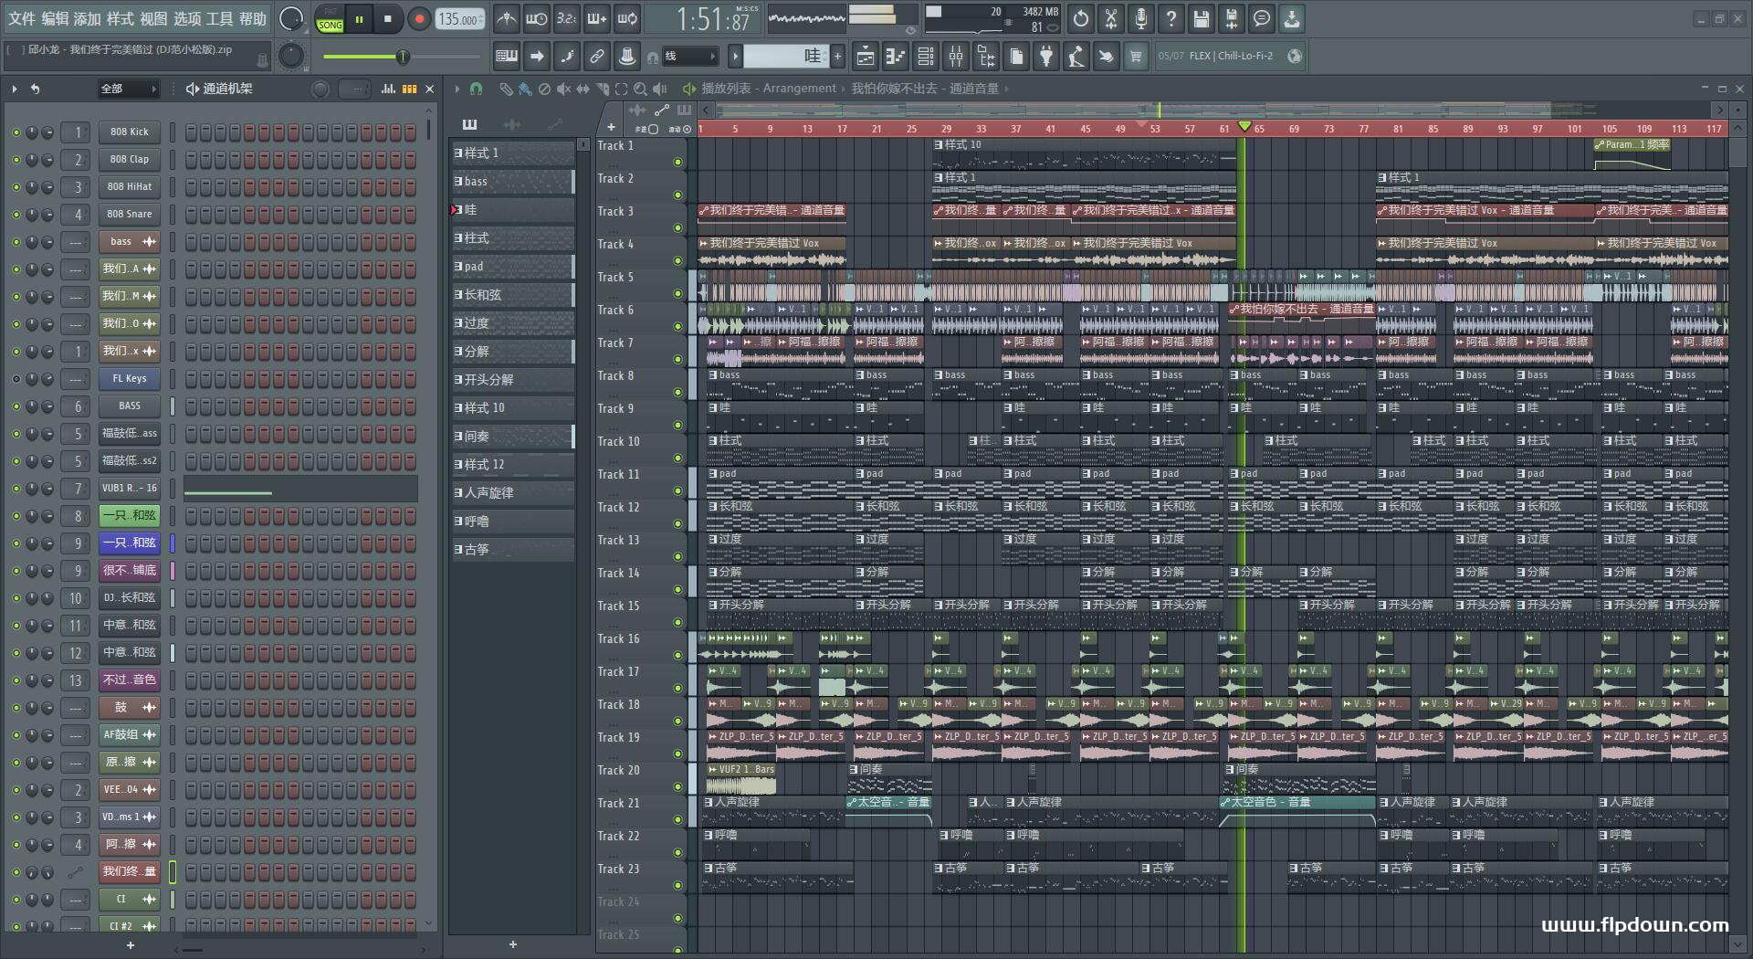The height and width of the screenshot is (959, 1753).
Task: Open the tempo tapper icon
Action: click(1076, 57)
